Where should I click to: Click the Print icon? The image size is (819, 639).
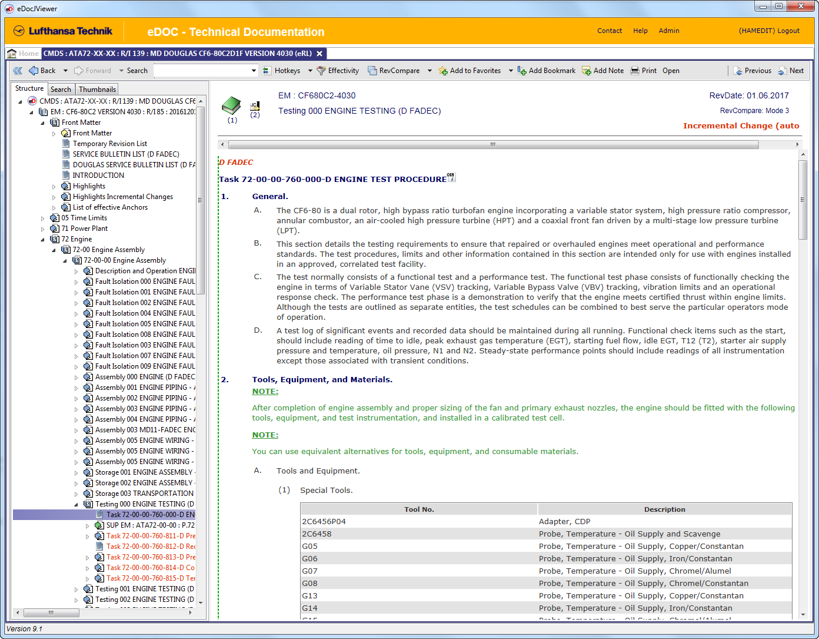pos(635,71)
